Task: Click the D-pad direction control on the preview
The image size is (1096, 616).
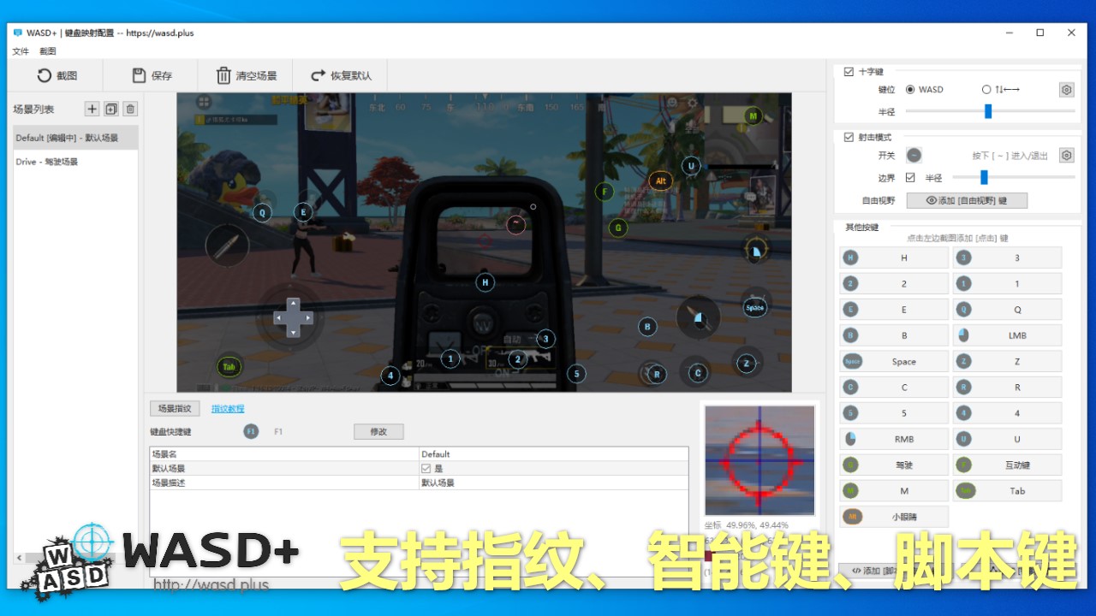Action: (293, 317)
